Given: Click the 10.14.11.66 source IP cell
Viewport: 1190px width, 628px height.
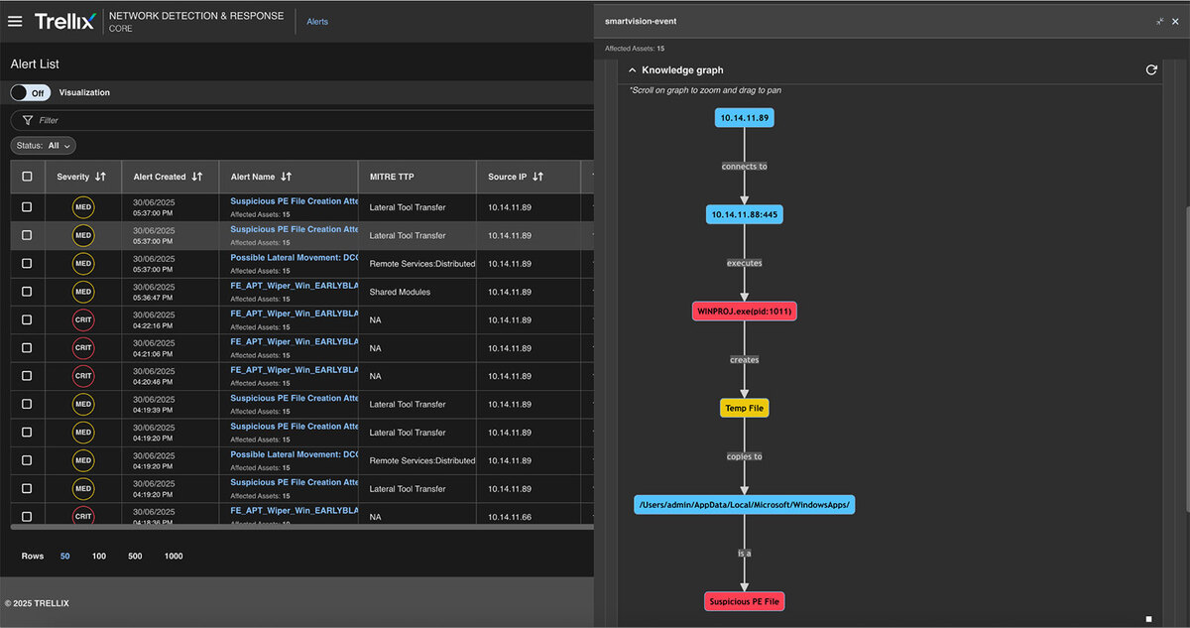Looking at the screenshot, I should tap(510, 517).
